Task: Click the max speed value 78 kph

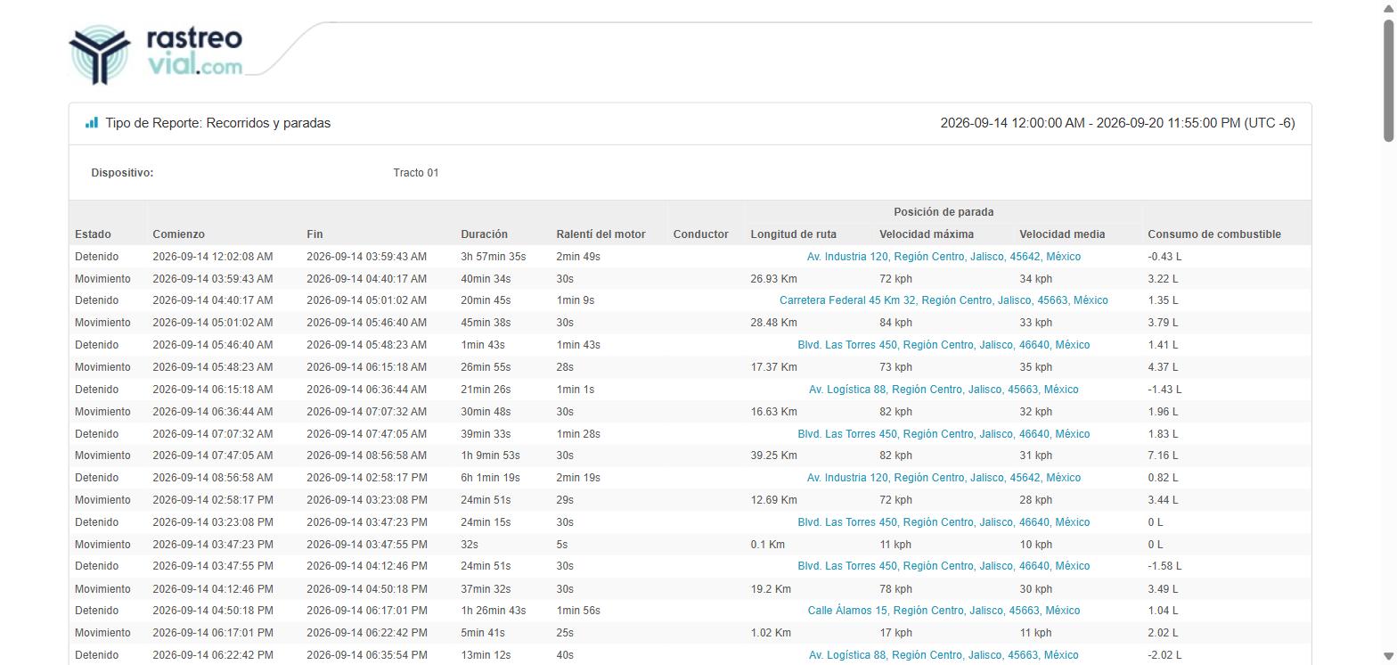Action: (895, 588)
